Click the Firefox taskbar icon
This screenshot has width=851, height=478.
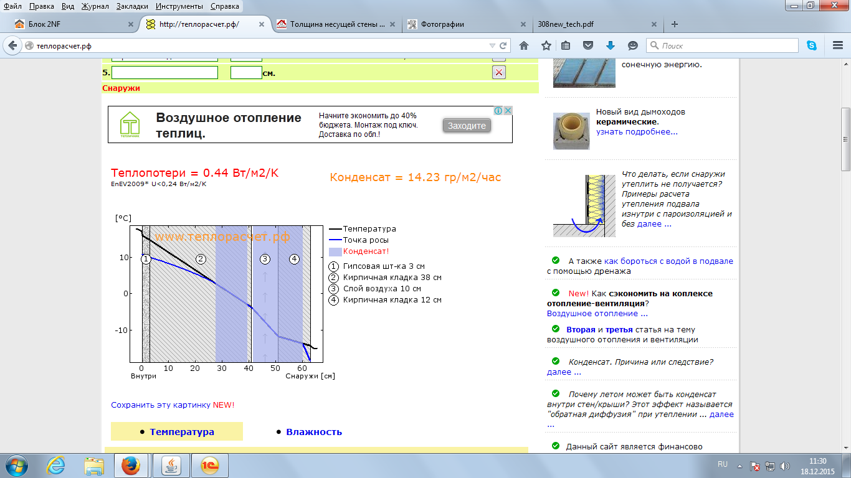pyautogui.click(x=131, y=465)
